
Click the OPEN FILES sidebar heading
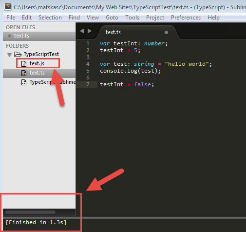(x=20, y=27)
